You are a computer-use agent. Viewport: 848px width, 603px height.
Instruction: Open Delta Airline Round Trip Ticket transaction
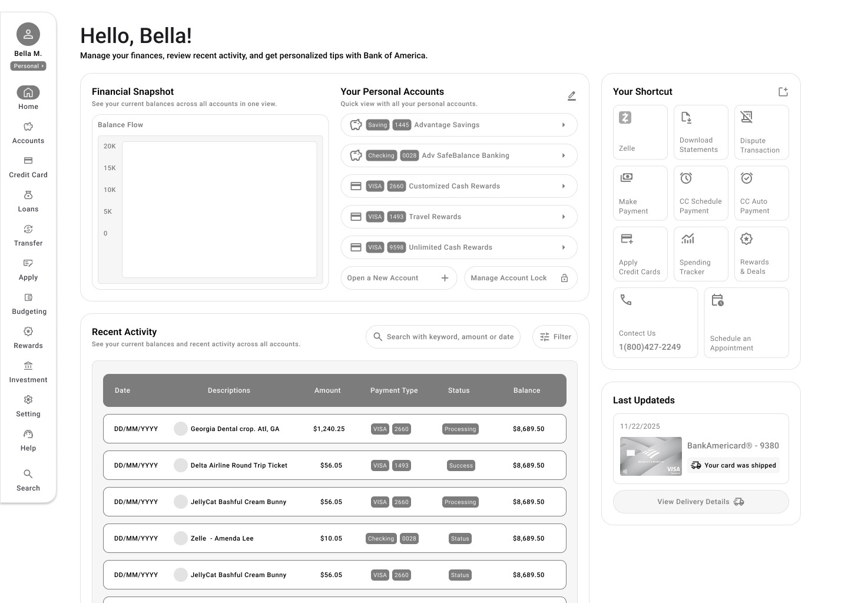[x=334, y=465]
